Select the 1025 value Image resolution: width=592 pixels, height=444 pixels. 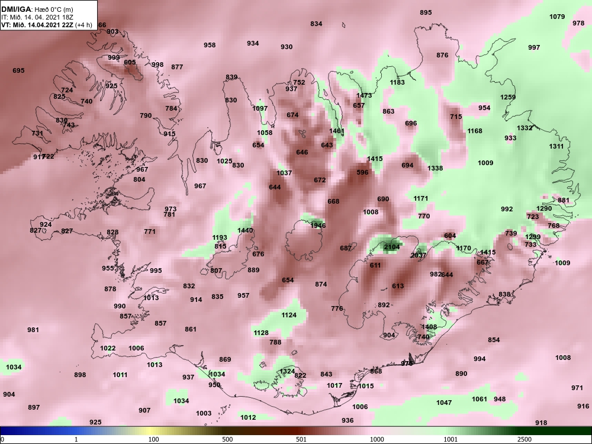pos(224,161)
